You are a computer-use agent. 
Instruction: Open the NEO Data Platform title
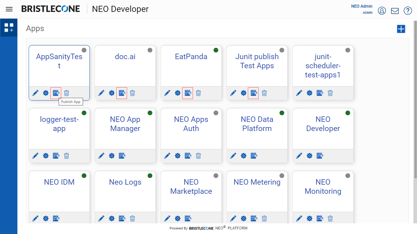coord(257,124)
